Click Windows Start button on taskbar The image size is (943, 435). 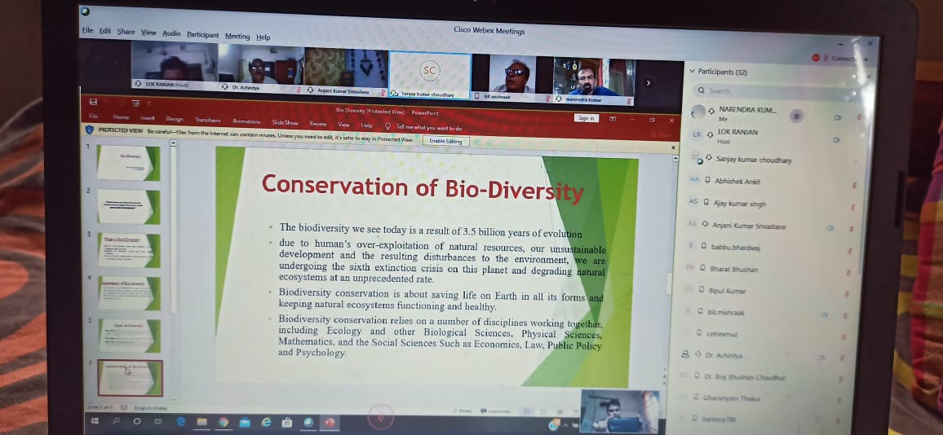tap(95, 420)
